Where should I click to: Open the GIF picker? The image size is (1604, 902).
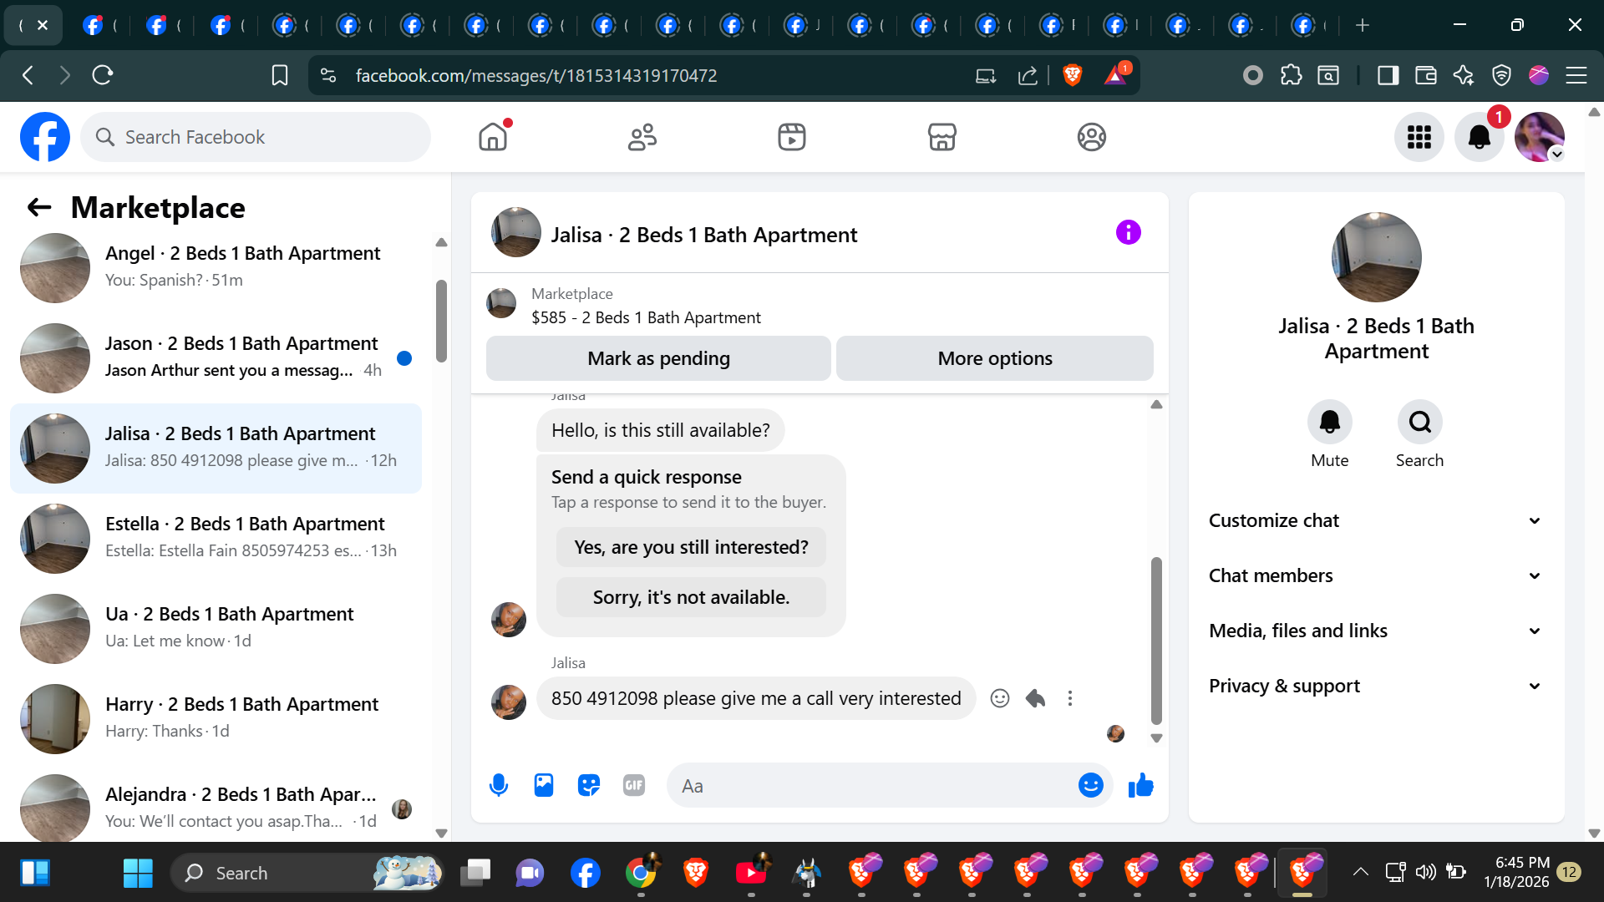(634, 785)
